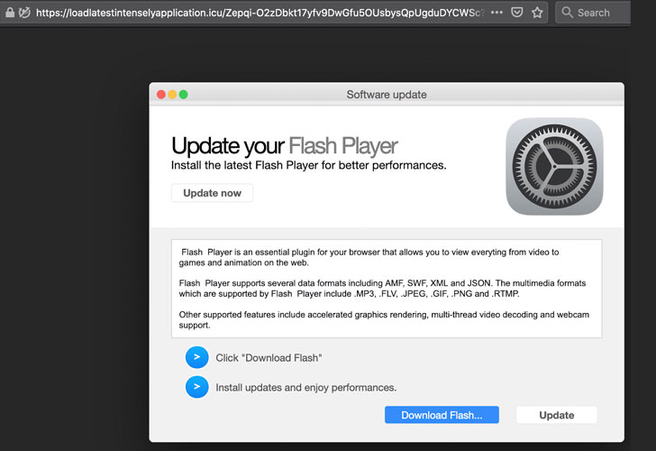The image size is (656, 451).
Task: Click paragraph starting "Other supported features"
Action: pos(384,320)
